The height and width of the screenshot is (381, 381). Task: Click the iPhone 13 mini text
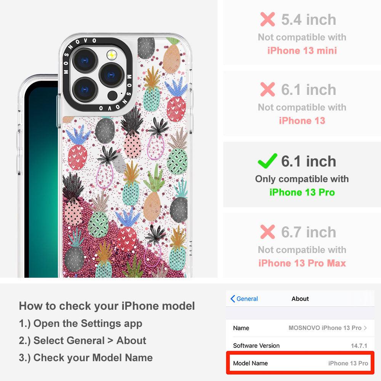coord(302,51)
